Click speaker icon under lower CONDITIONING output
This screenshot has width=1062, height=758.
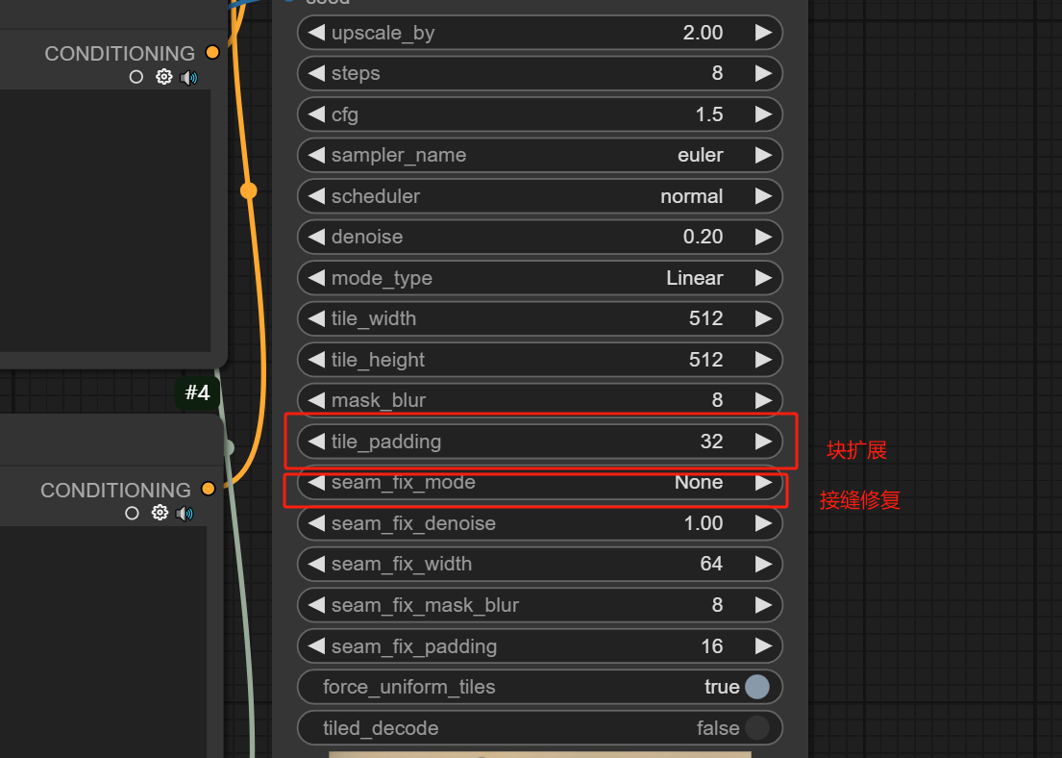click(x=185, y=514)
